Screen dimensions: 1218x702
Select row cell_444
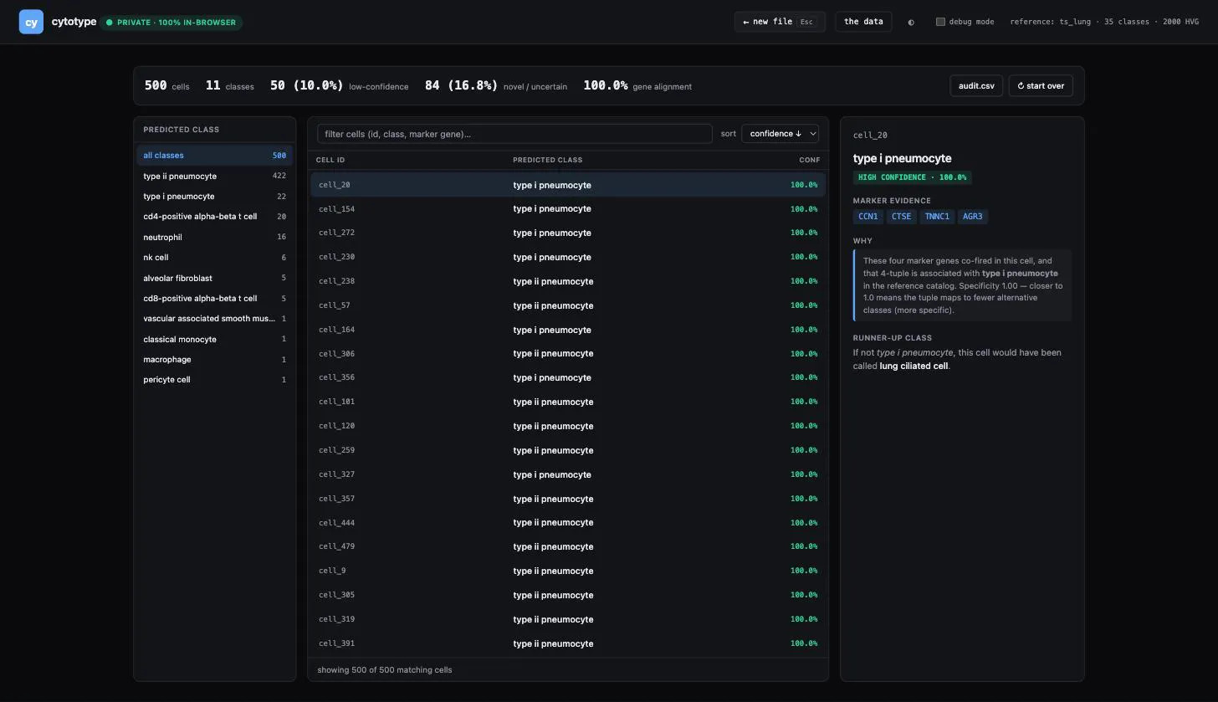tap(568, 523)
